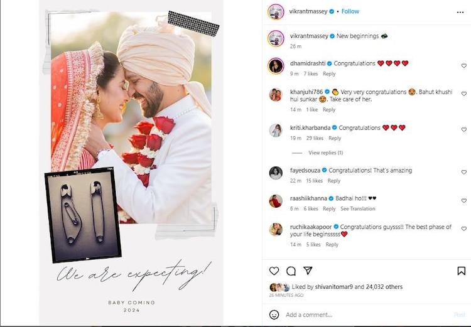Like ruchikaakapoor's comment heart

(464, 228)
